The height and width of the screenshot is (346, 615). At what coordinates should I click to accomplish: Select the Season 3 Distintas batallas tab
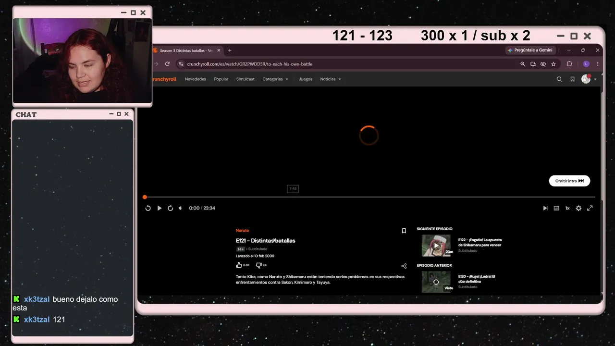tap(186, 50)
